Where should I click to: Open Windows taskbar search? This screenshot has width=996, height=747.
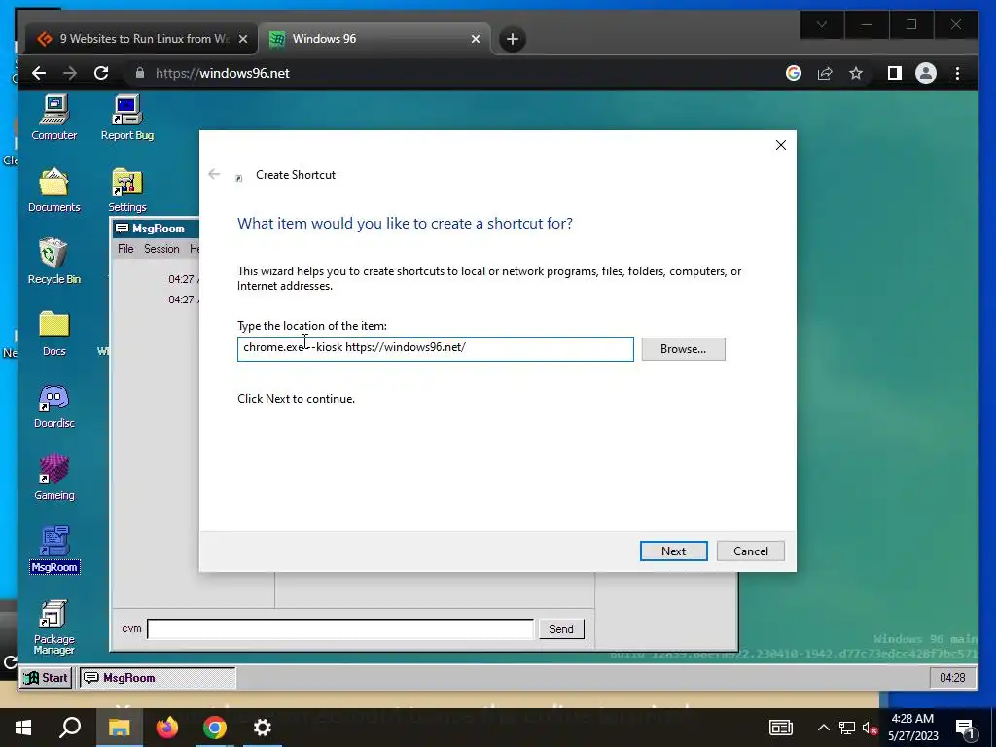pos(70,728)
